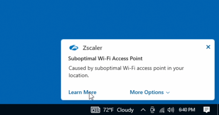
Task: Click the taskbar's far-right edge past Action Center
Action: [x=217, y=110]
